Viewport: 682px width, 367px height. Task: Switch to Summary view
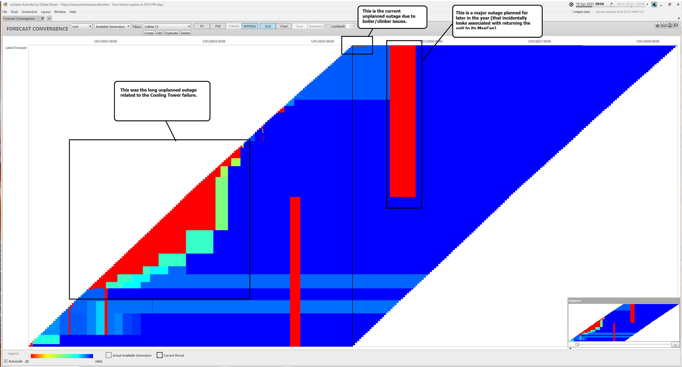[316, 26]
